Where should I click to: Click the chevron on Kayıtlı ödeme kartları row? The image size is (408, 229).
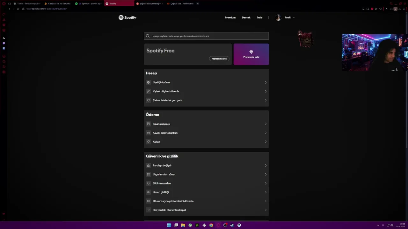point(266,133)
